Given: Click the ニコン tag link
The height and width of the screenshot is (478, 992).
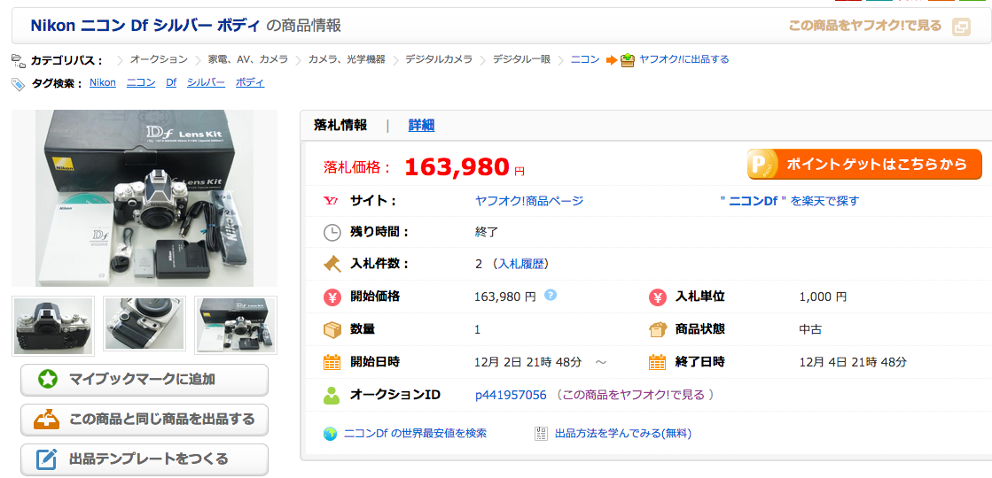Looking at the screenshot, I should pyautogui.click(x=141, y=82).
